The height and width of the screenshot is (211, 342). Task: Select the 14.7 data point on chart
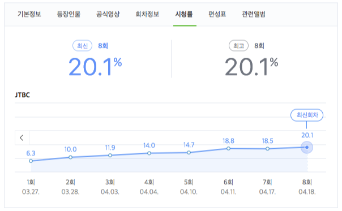click(x=189, y=153)
